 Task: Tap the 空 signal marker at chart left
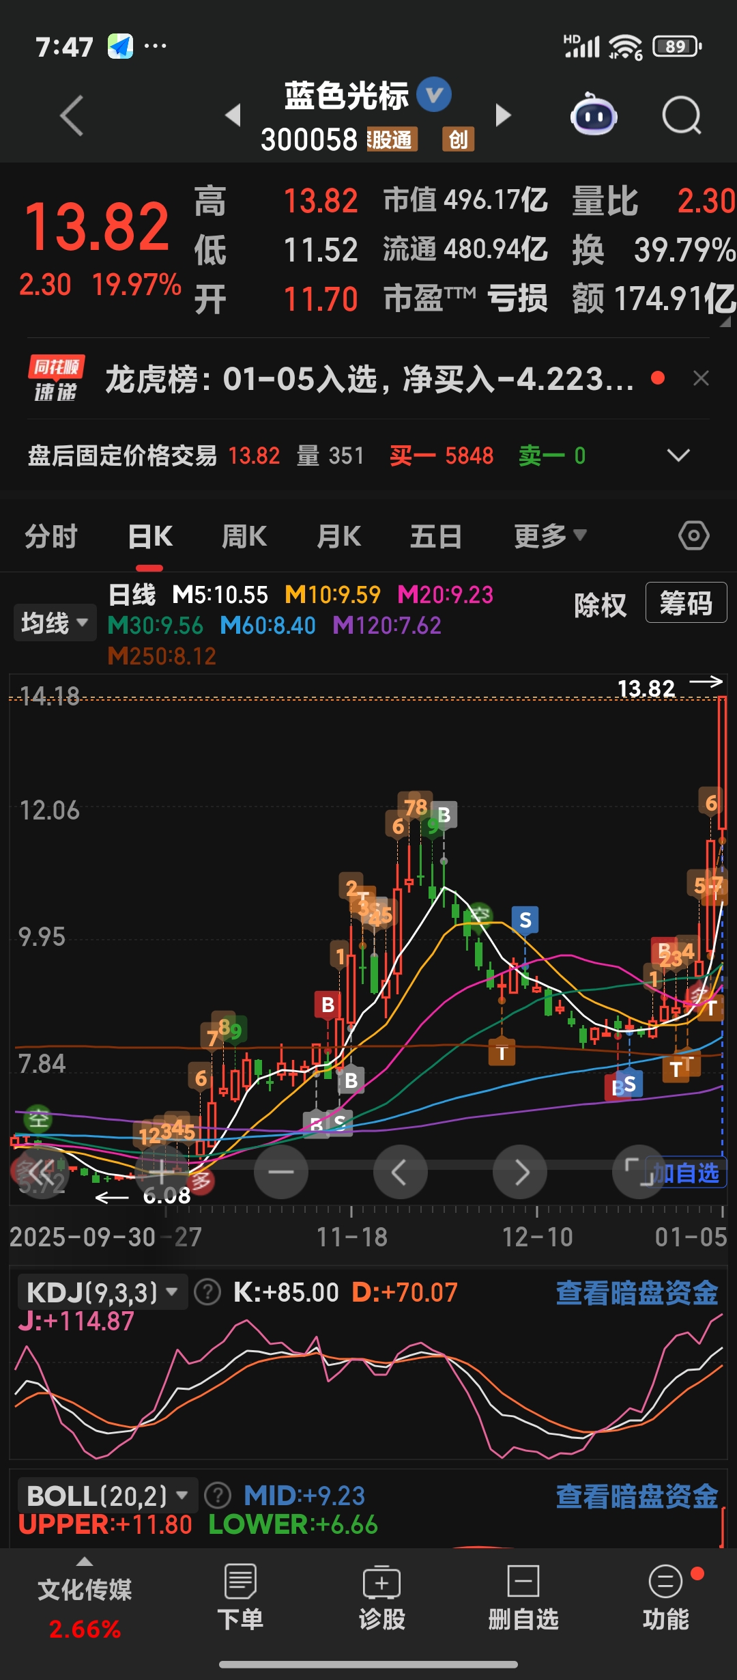pos(38,1118)
